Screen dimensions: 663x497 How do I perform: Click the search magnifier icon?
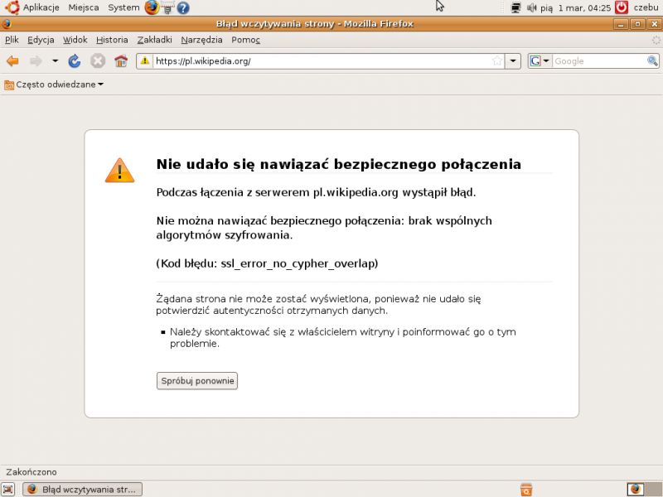coord(652,61)
